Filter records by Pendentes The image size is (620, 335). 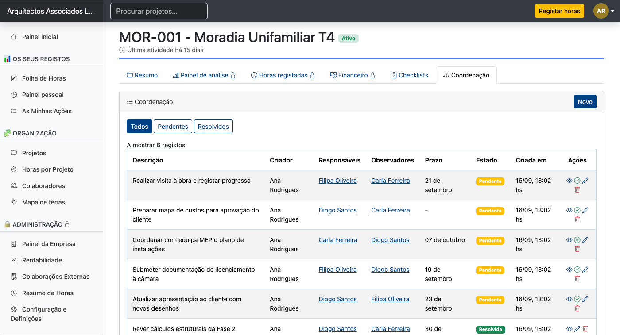pos(173,127)
